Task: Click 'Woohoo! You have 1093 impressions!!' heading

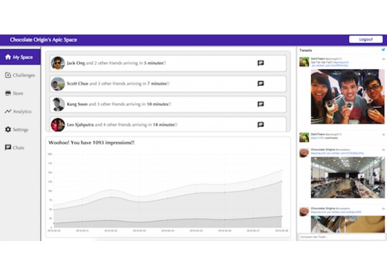Action: (91, 143)
